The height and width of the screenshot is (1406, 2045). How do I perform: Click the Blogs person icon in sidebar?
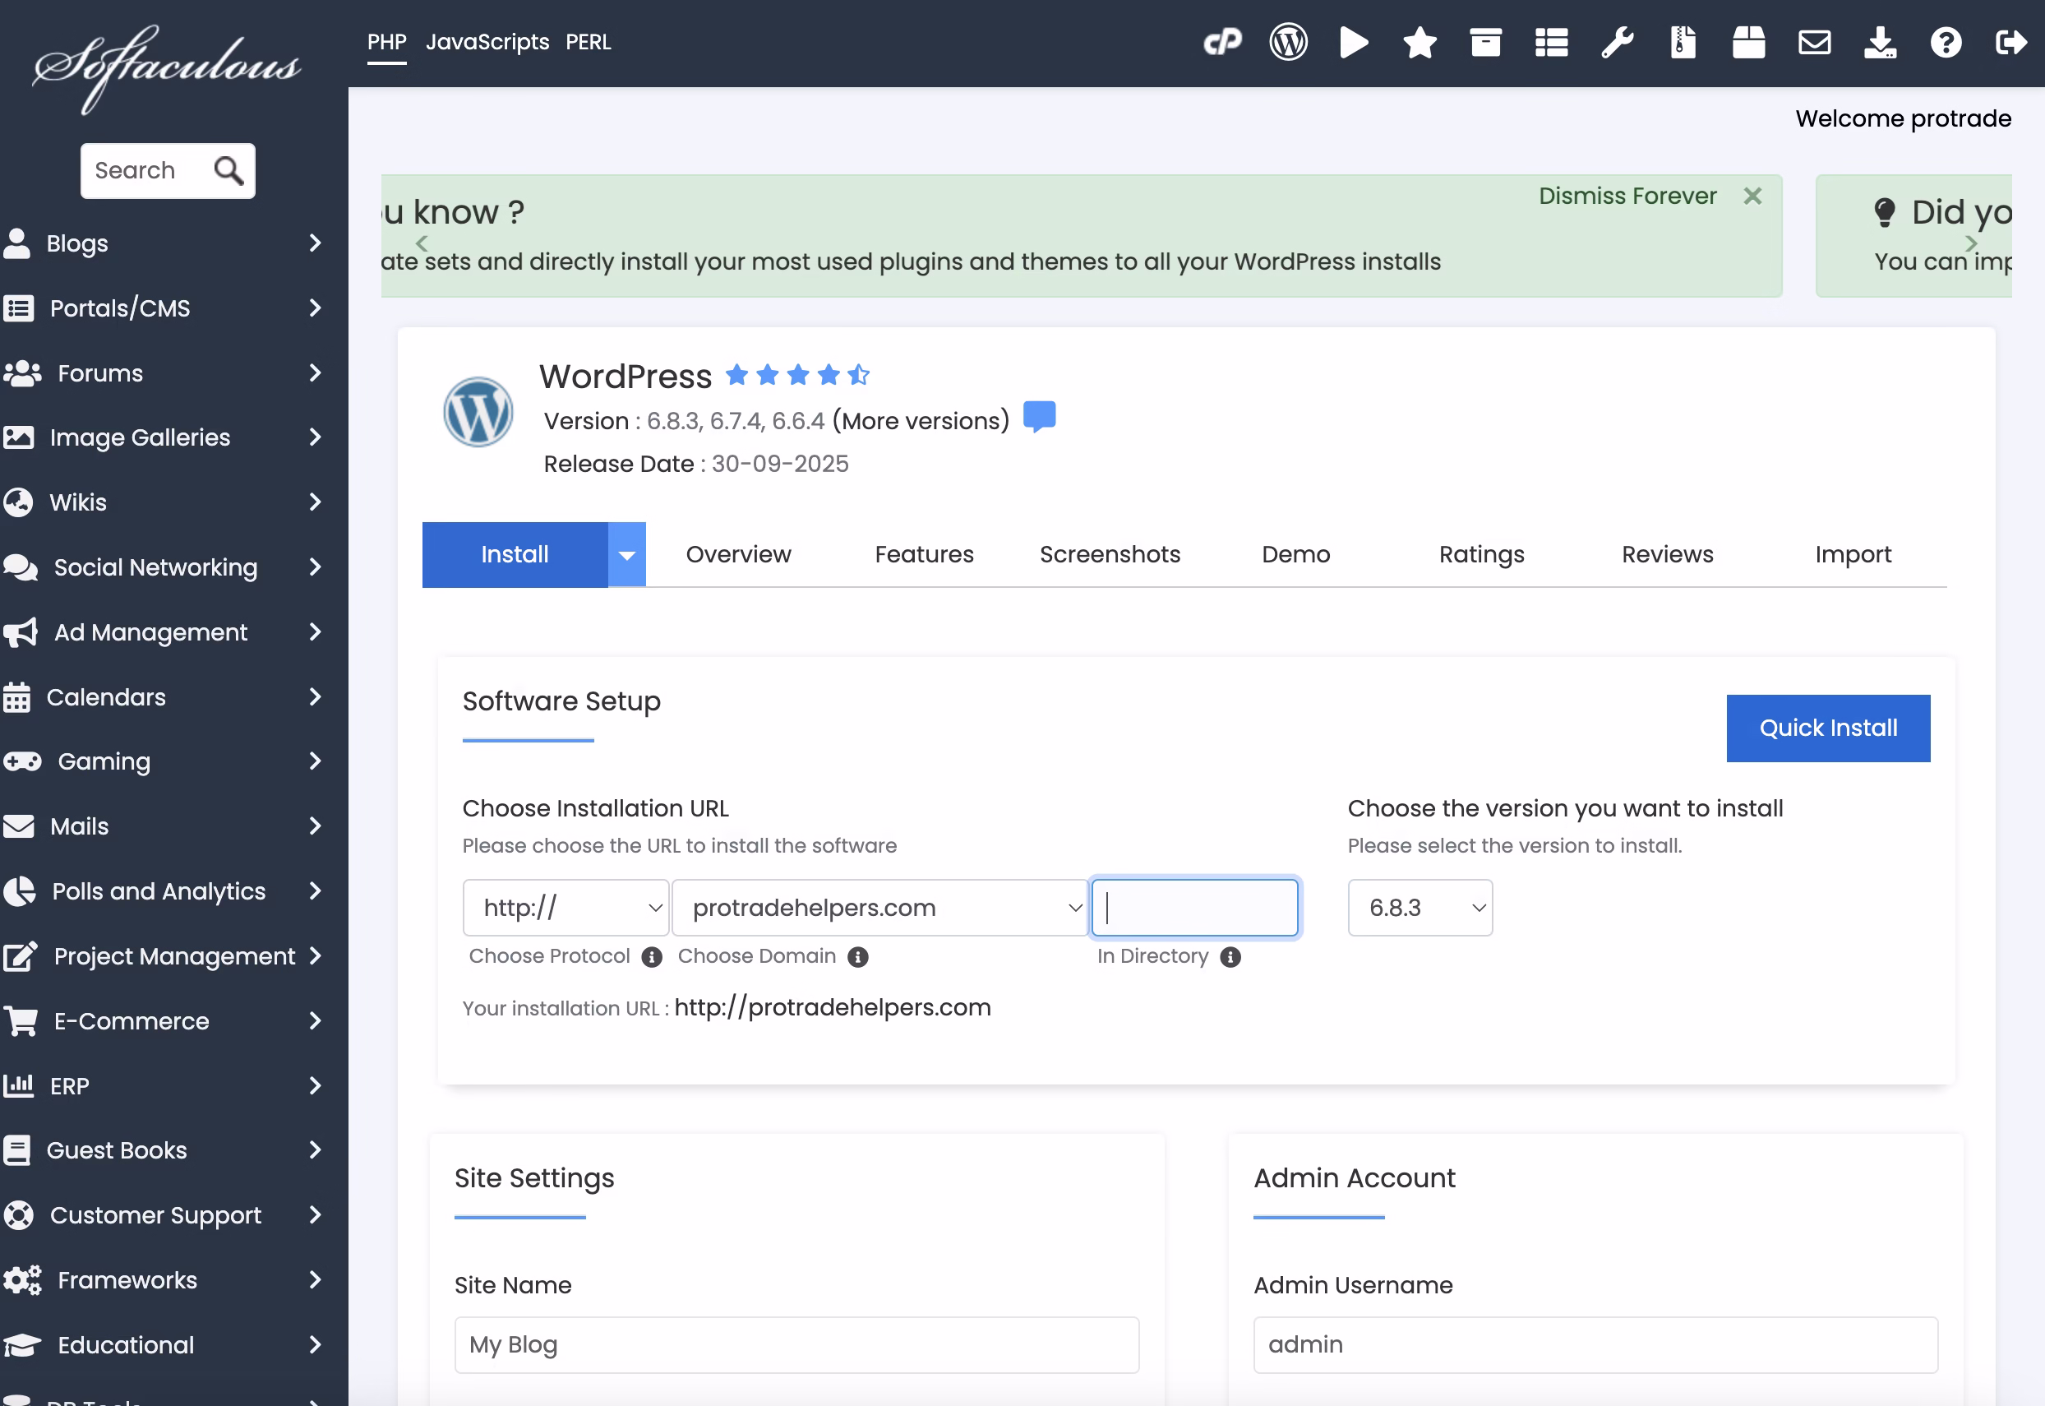pyautogui.click(x=16, y=243)
